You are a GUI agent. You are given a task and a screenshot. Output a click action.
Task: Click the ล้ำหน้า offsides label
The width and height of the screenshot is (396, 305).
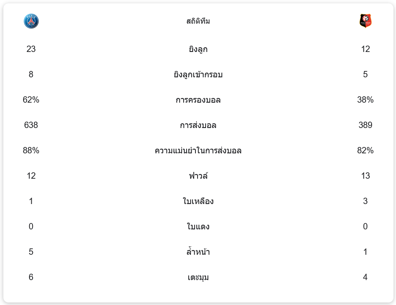(198, 252)
